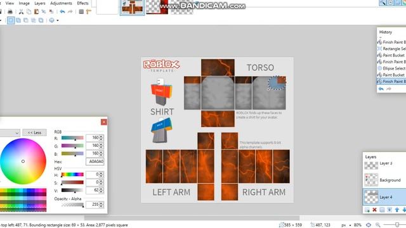Select the Background layer

[x=384, y=180]
